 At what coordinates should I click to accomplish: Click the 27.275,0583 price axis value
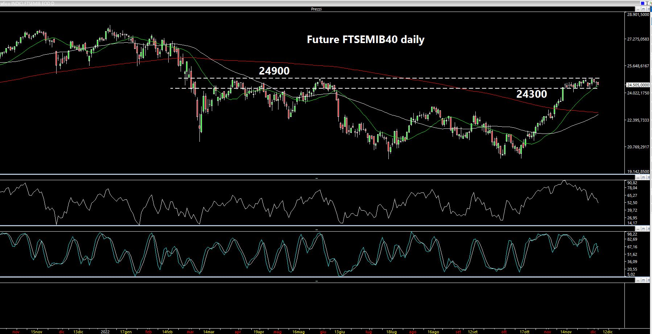tap(638, 39)
